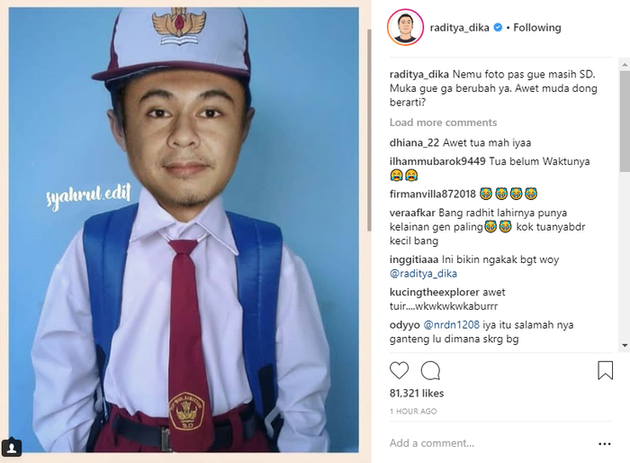This screenshot has width=630, height=463.
Task: Click the Add a comment field
Action: tap(486, 443)
